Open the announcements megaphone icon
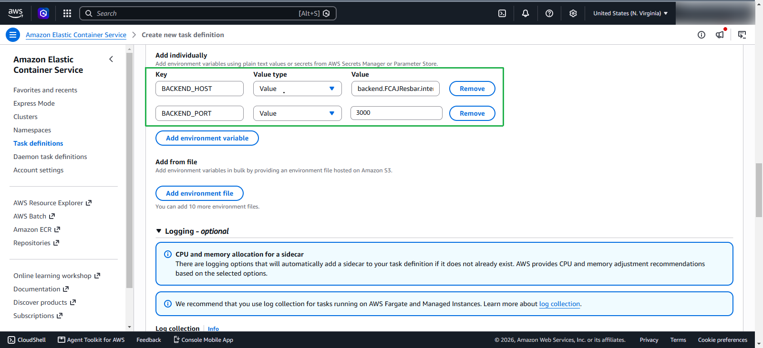This screenshot has height=348, width=763. pos(720,35)
